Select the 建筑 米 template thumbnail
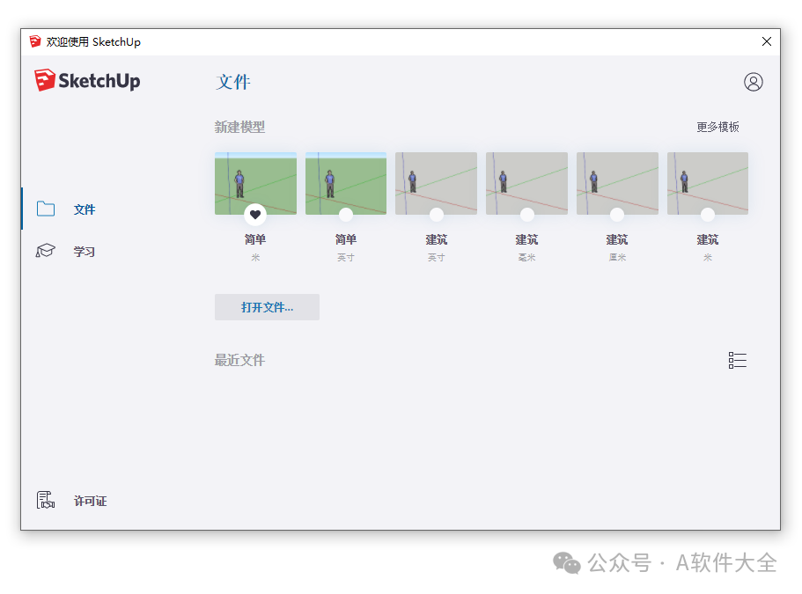 click(x=708, y=183)
